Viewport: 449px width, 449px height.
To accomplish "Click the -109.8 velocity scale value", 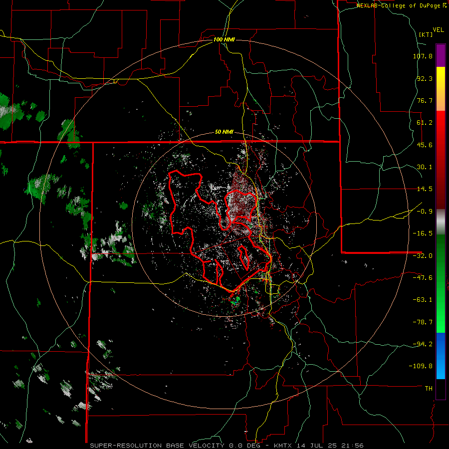I will [421, 366].
